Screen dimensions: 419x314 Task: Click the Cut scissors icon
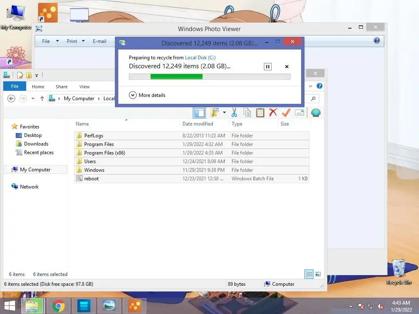point(234,112)
